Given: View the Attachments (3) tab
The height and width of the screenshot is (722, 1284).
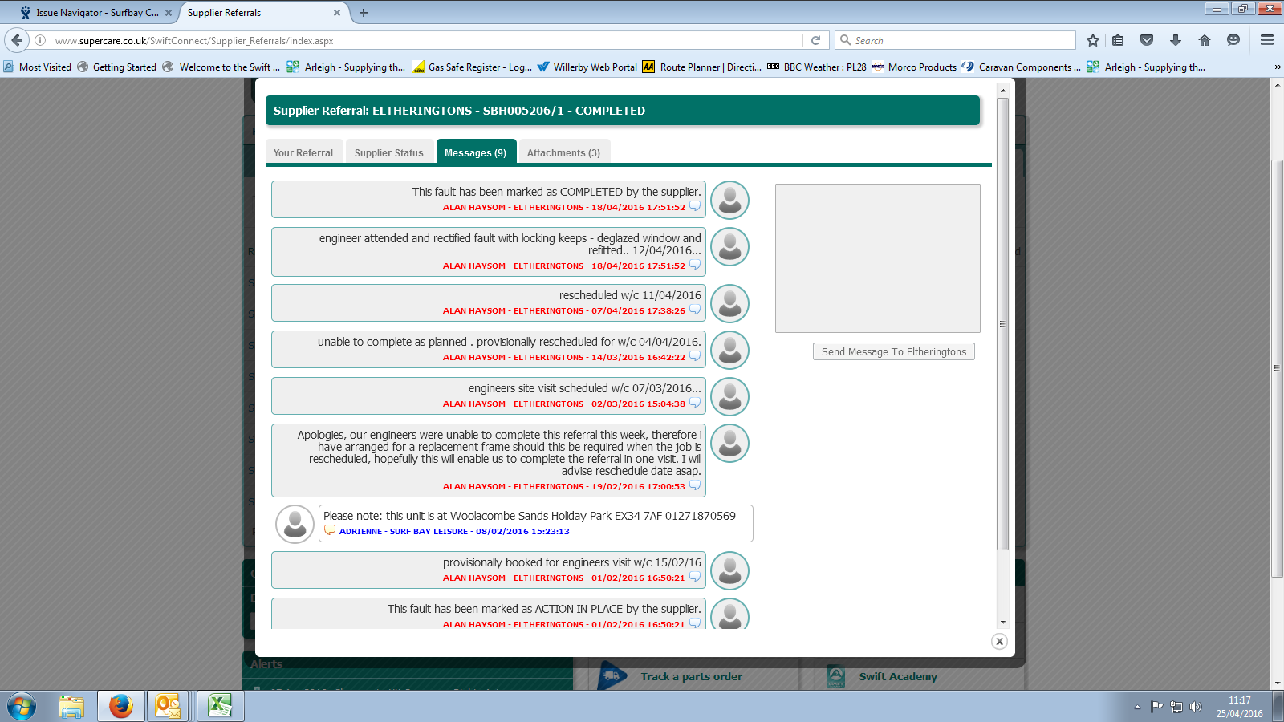Looking at the screenshot, I should coord(563,152).
